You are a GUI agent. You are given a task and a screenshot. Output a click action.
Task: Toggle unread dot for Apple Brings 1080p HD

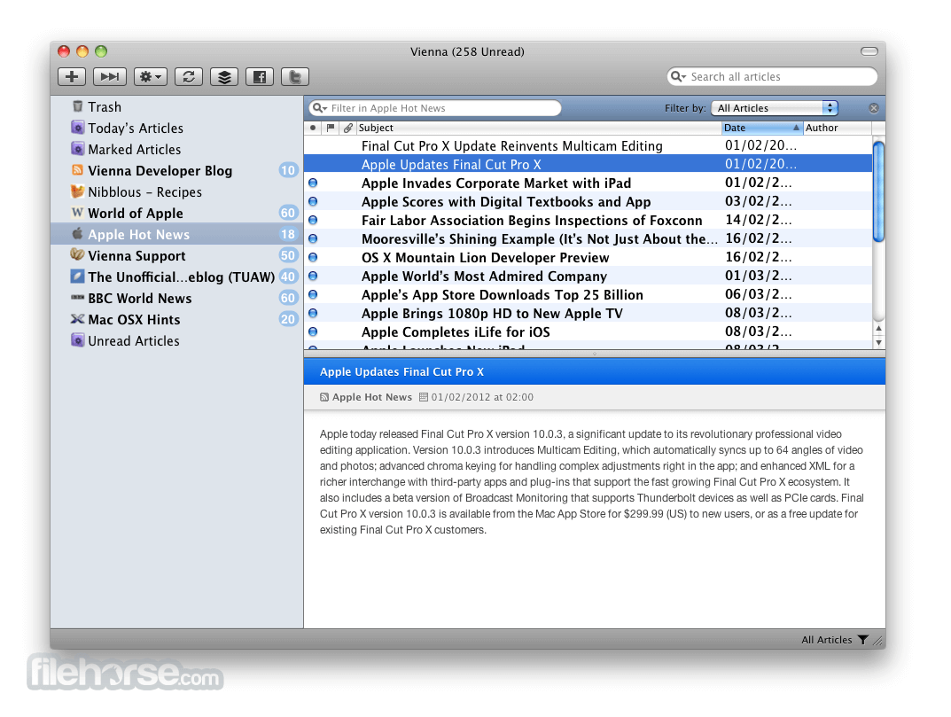313,313
